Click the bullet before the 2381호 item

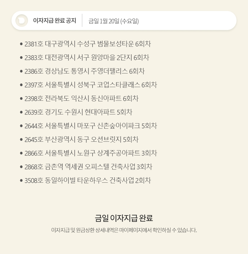click(x=21, y=44)
